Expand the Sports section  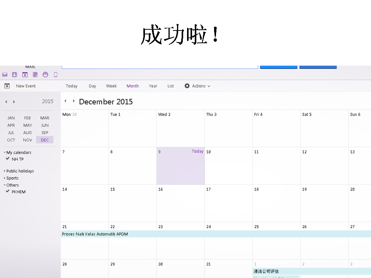[5, 178]
